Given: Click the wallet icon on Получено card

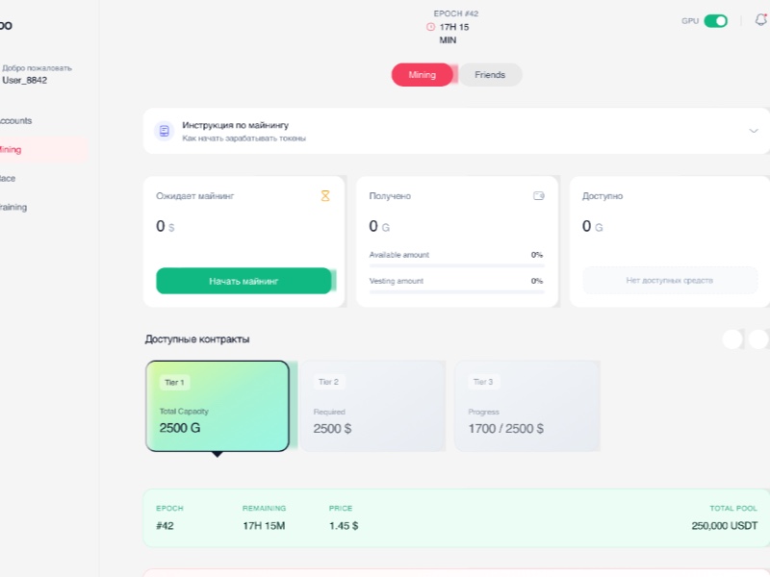Looking at the screenshot, I should pos(539,195).
